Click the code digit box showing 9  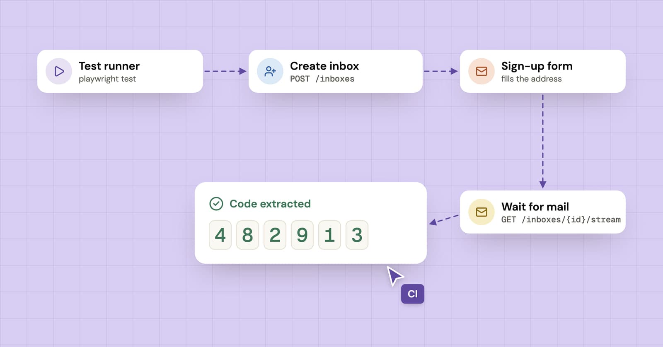click(x=302, y=235)
